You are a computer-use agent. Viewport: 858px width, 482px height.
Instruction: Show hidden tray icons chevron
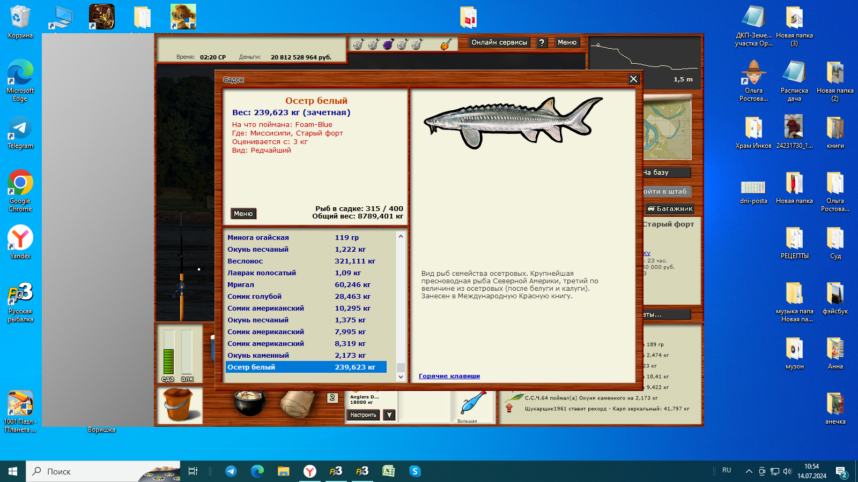[x=749, y=471]
